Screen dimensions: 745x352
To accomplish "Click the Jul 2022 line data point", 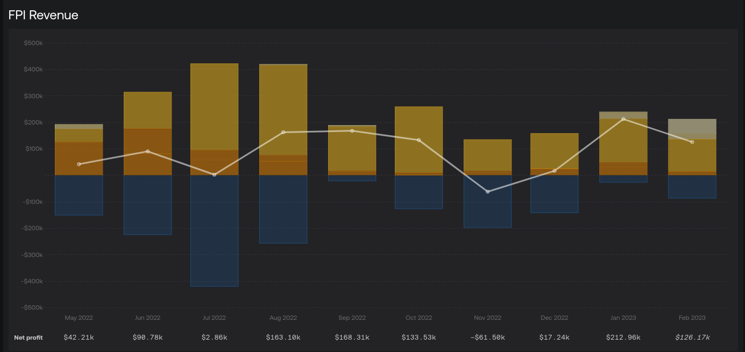I will tap(215, 175).
